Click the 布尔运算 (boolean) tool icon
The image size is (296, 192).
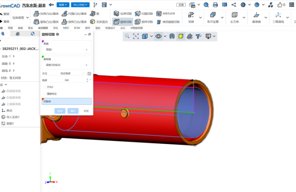pyautogui.click(x=213, y=15)
